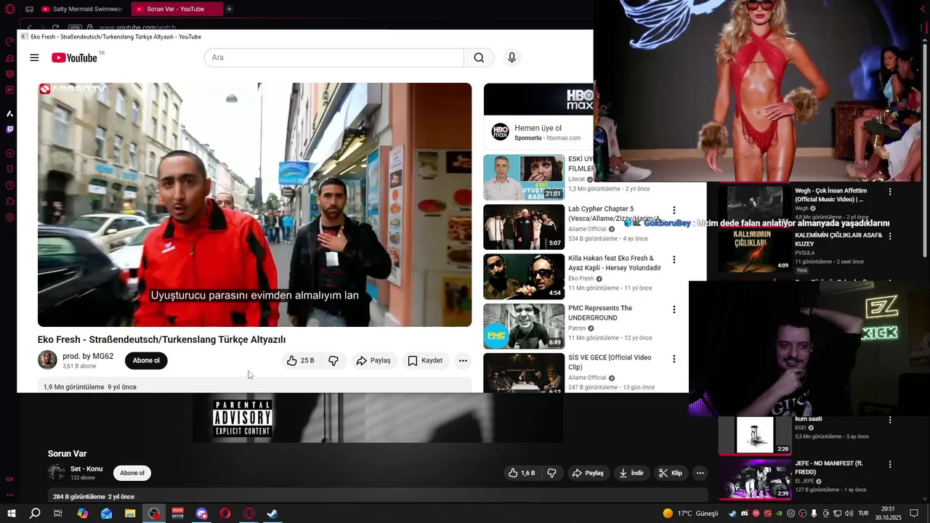Click the YouTube Ara search field
This screenshot has width=930, height=523.
[334, 57]
